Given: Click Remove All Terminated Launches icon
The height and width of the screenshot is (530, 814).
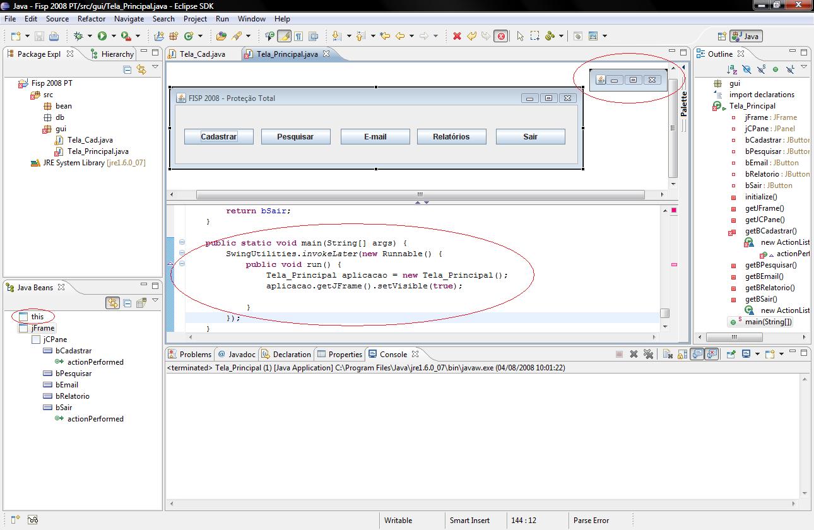Looking at the screenshot, I should [x=648, y=355].
